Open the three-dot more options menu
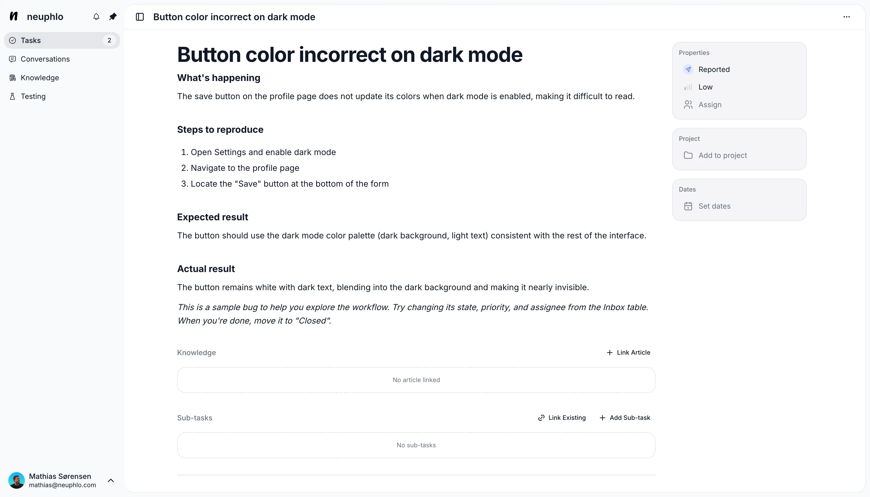Image resolution: width=870 pixels, height=497 pixels. pyautogui.click(x=846, y=17)
